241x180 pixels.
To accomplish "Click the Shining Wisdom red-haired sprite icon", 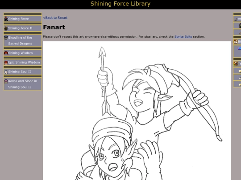I will pyautogui.click(x=6, y=53).
